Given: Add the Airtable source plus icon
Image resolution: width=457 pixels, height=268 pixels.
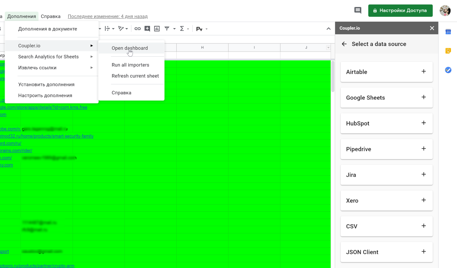Looking at the screenshot, I should pos(423,71).
